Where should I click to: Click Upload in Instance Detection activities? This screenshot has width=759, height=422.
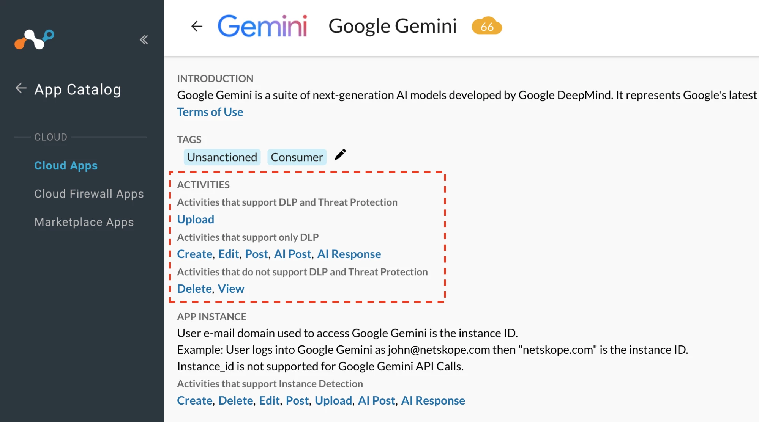(x=333, y=400)
